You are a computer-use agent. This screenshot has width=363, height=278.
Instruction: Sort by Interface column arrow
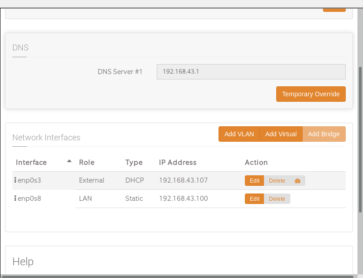(x=69, y=161)
